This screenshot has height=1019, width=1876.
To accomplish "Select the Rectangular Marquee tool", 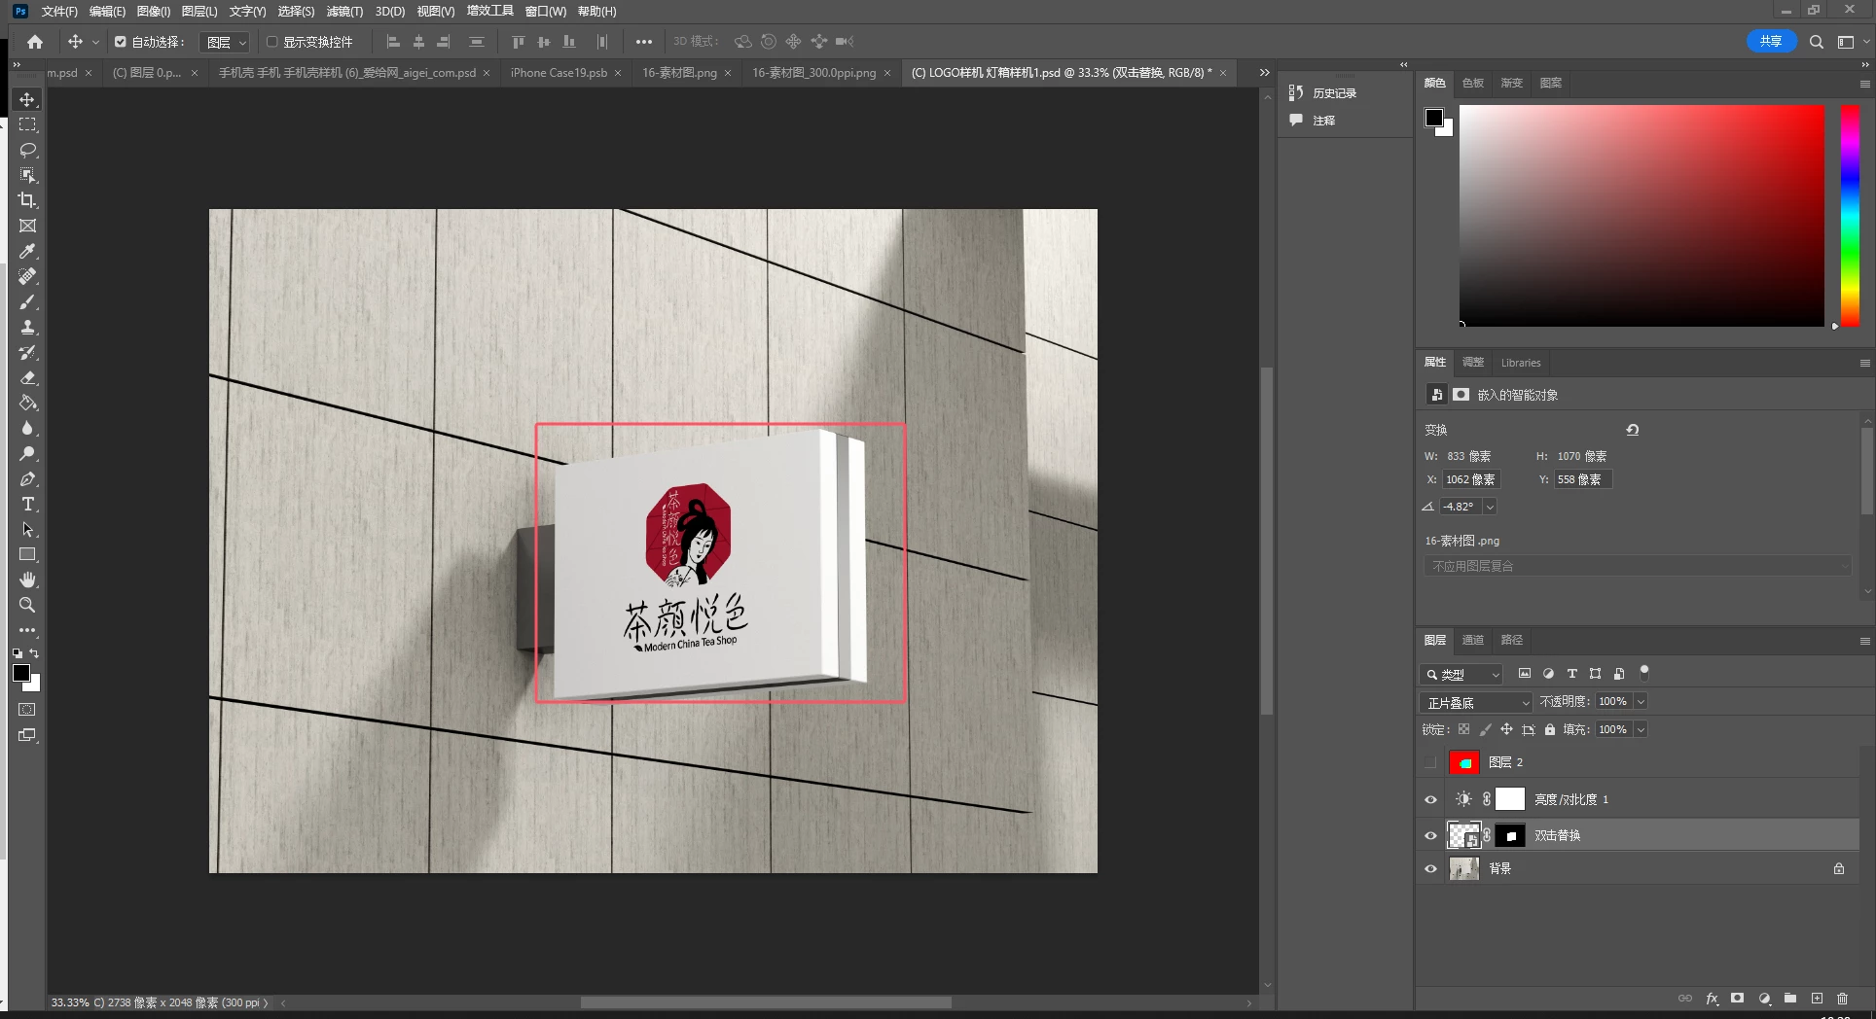I will click(x=27, y=124).
